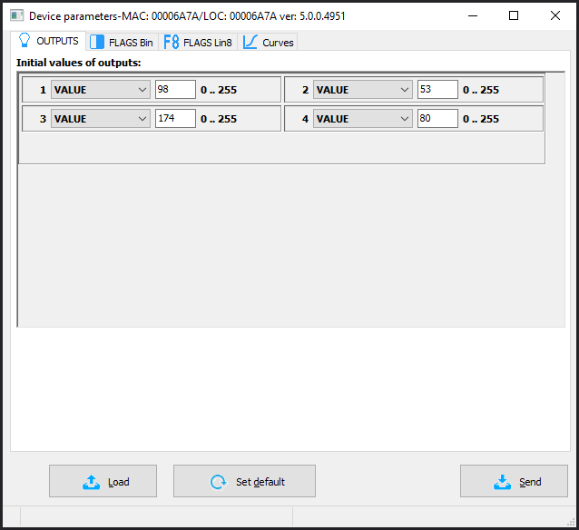Click the device icon in title bar
The width and height of the screenshot is (579, 530).
click(x=16, y=15)
